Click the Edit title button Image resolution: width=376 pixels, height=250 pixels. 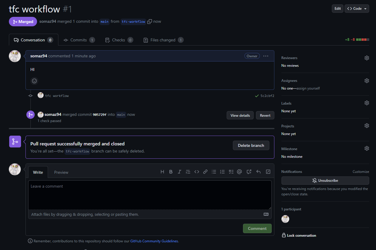tap(337, 9)
